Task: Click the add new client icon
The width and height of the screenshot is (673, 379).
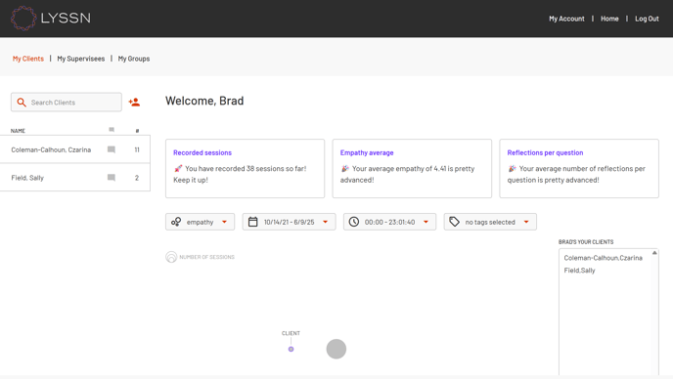Action: pyautogui.click(x=134, y=102)
